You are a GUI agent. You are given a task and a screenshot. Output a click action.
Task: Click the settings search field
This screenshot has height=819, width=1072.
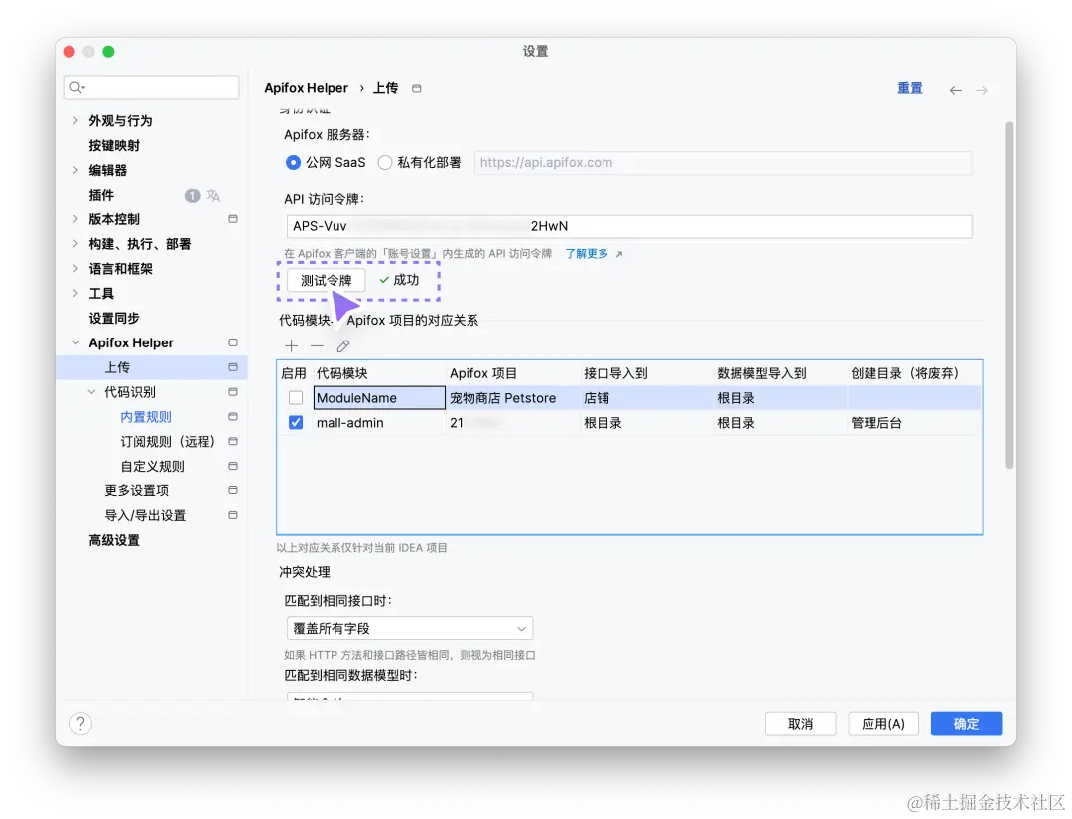(x=152, y=87)
